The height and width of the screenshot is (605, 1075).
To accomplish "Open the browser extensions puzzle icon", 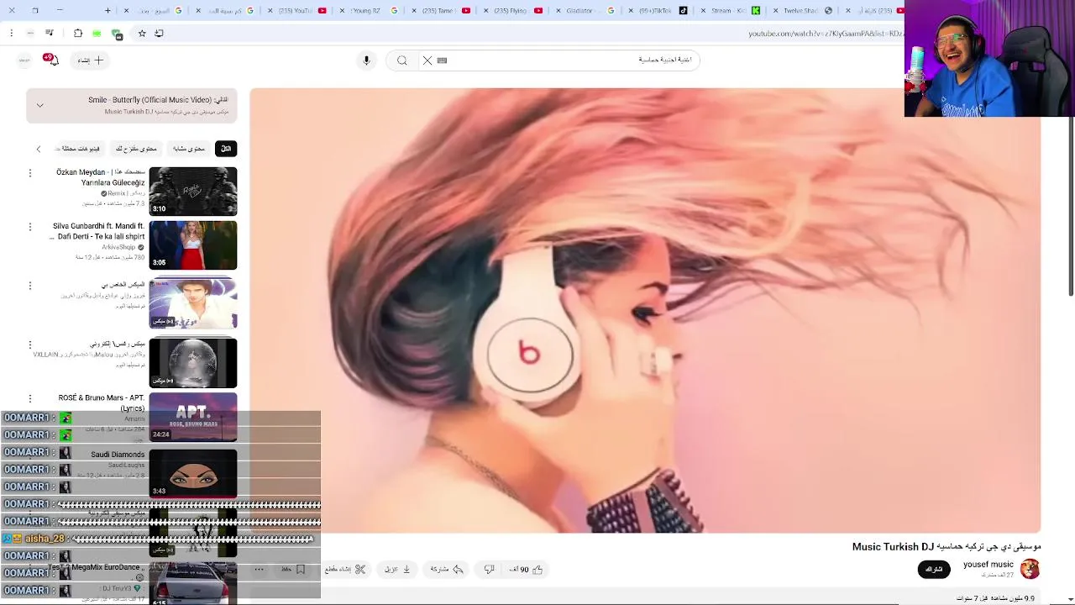I will pyautogui.click(x=78, y=33).
